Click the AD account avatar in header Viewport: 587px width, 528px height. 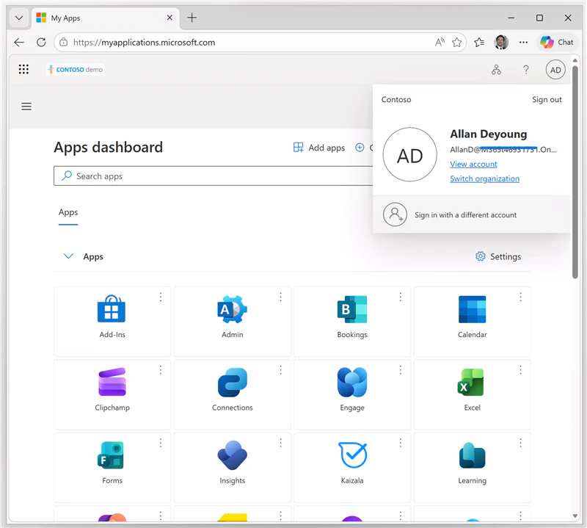555,70
